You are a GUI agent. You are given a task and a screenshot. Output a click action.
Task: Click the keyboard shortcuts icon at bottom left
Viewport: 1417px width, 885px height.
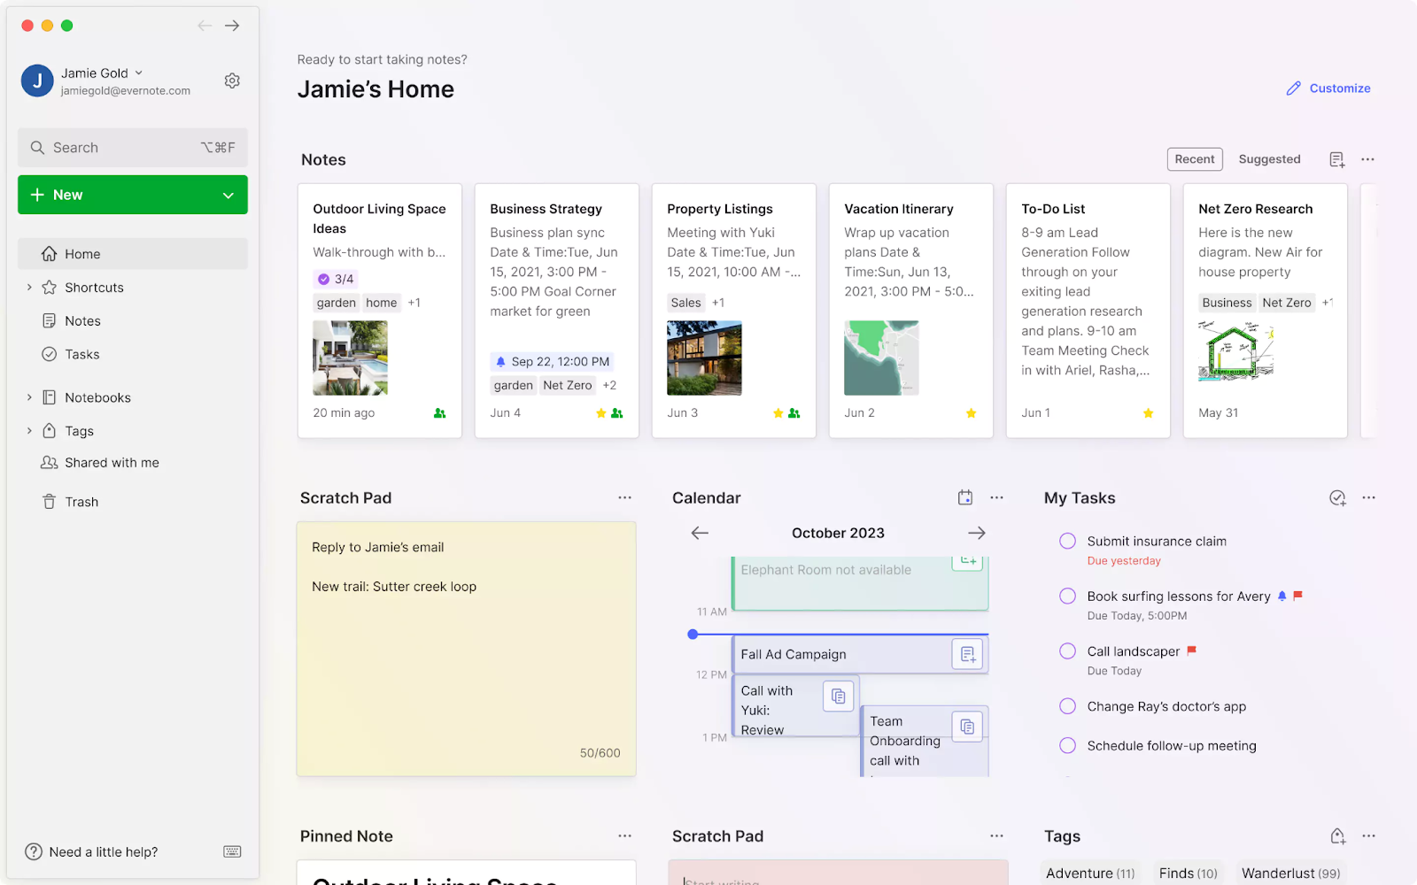(x=231, y=851)
